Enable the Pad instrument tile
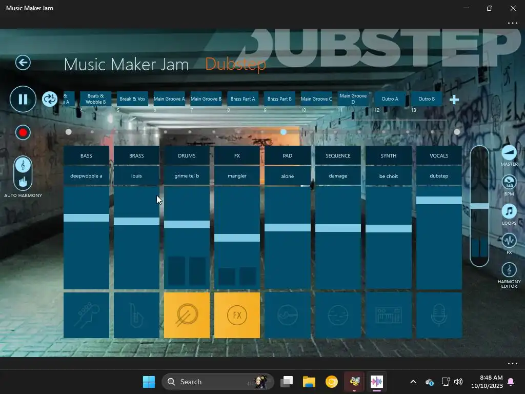The width and height of the screenshot is (525, 394). (288, 316)
